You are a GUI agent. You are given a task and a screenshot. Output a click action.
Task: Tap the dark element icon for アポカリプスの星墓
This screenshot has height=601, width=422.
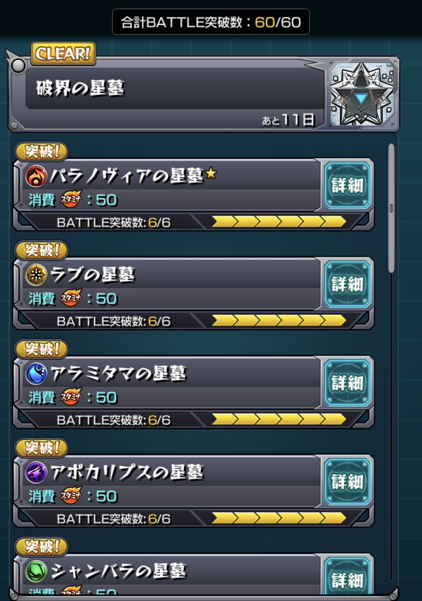coord(36,472)
